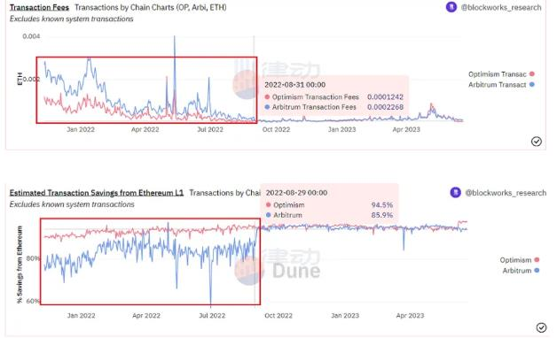This screenshot has width=557, height=338.
Task: Click red Optimism legend dot in savings chart
Action: pos(537,260)
